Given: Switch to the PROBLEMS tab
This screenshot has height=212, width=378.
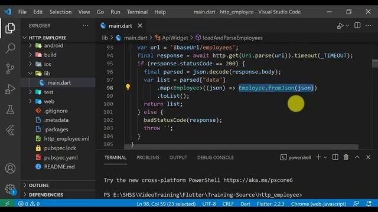Looking at the screenshot, I should click(148, 157).
